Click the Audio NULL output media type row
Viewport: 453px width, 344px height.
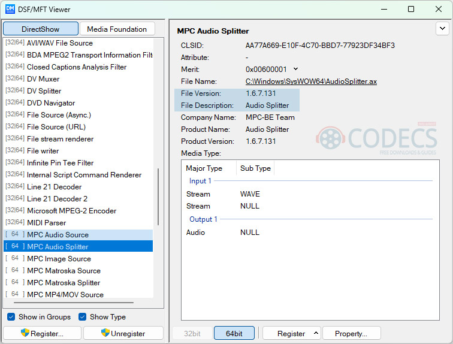click(x=310, y=233)
